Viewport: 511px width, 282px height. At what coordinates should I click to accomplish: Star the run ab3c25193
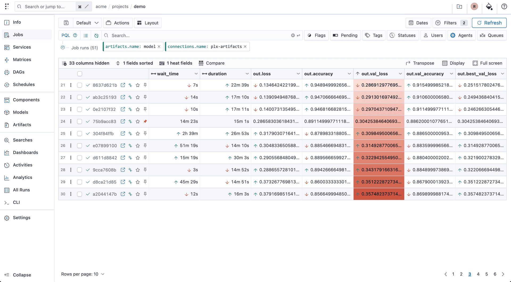coord(138,97)
